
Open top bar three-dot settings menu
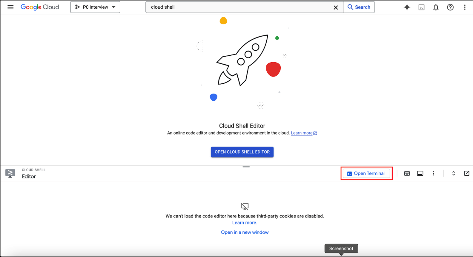(x=465, y=7)
